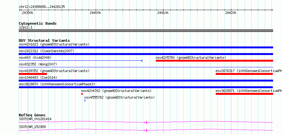The image size is (282, 134).
Task: Open nsv832352 (Wong2007) variant label
Action: [38, 64]
